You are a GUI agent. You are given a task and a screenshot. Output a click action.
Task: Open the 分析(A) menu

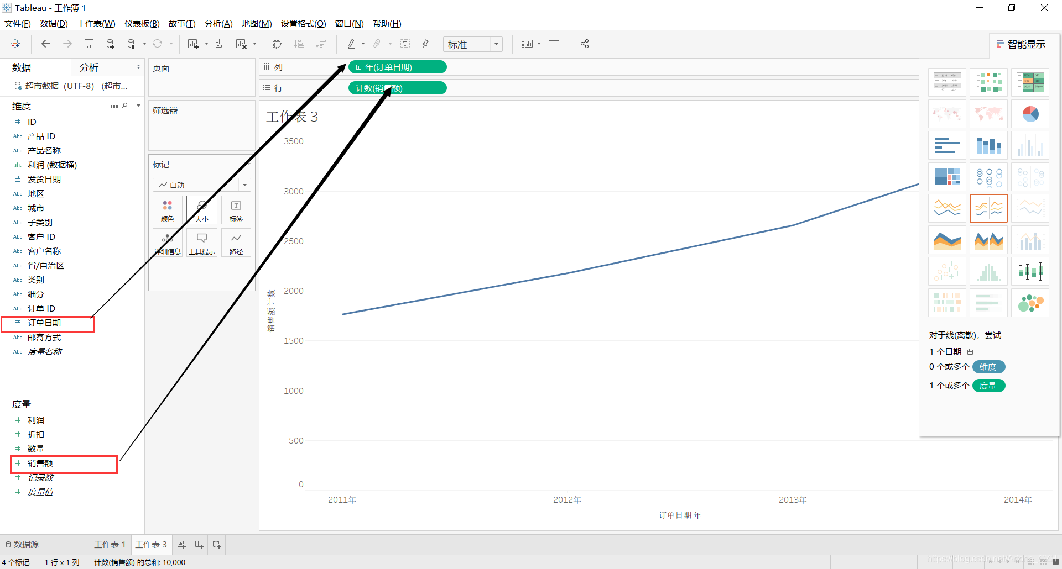(x=218, y=23)
